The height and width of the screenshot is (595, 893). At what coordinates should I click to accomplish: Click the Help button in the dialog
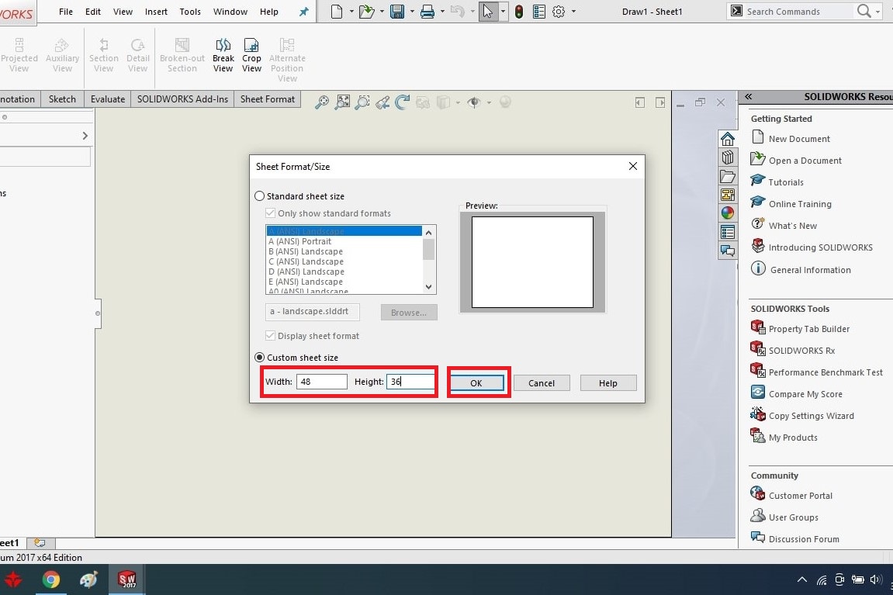(608, 383)
